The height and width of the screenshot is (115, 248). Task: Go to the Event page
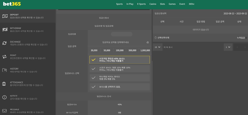tap(182, 4)
